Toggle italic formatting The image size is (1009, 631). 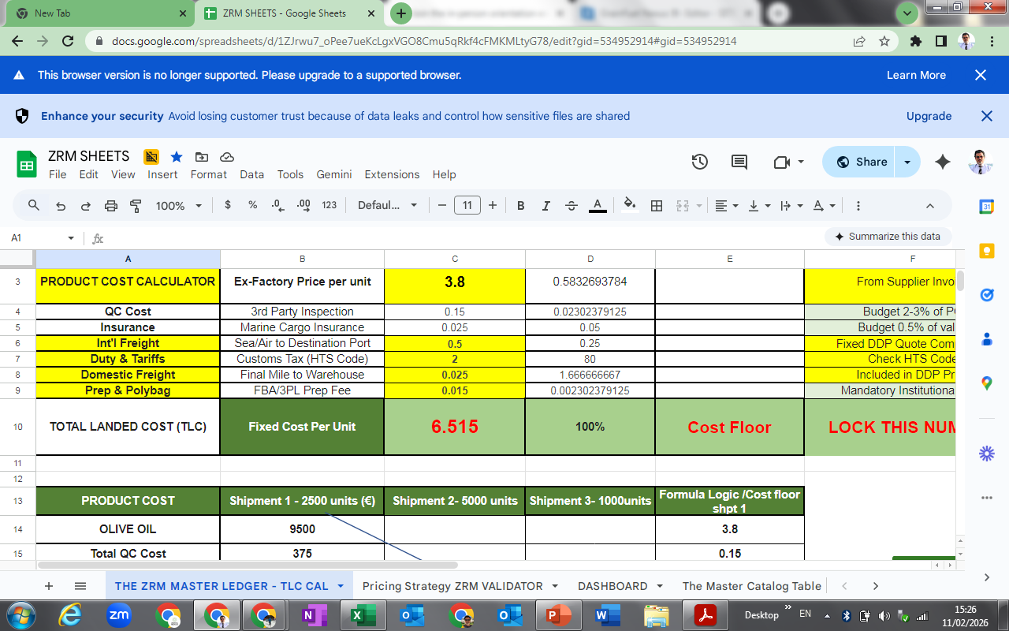coord(545,206)
